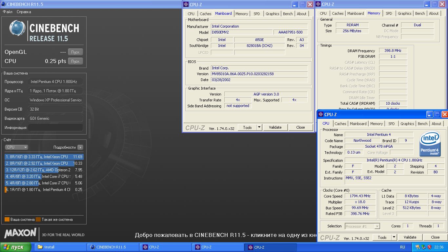Click Validate in Mainboard CPU-Z window
The width and height of the screenshot is (448, 252).
click(275, 127)
